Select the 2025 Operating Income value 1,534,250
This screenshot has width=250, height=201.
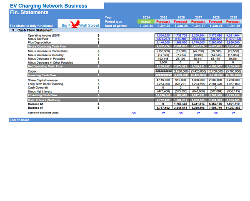click(163, 36)
